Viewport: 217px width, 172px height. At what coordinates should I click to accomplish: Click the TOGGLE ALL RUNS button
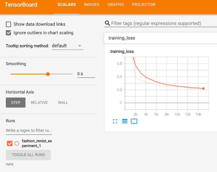(28, 155)
